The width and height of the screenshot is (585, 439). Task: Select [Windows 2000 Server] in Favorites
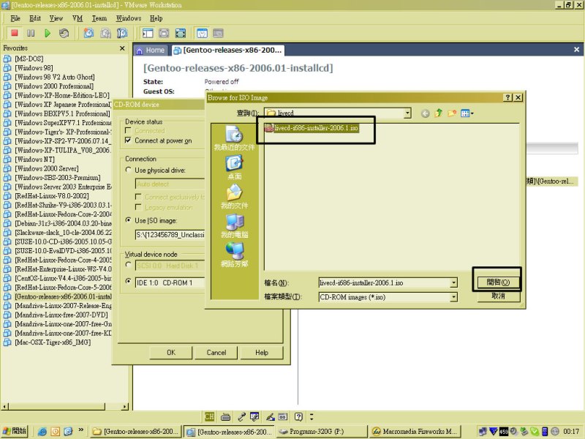point(47,168)
